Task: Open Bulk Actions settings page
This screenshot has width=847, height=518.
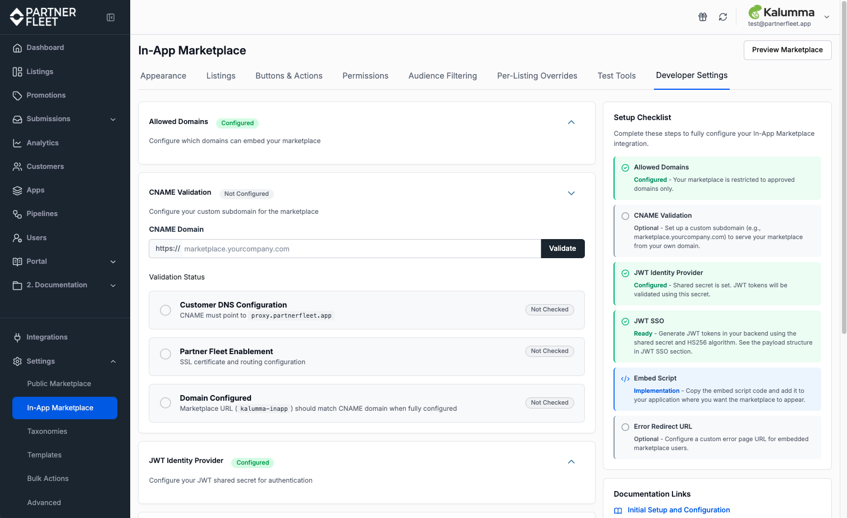Action: click(x=48, y=479)
